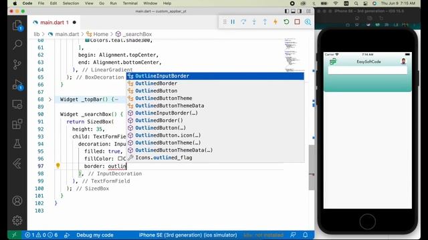Open Control Center in menu bar
Viewport: 428px width, 240px height.
(x=365, y=3)
